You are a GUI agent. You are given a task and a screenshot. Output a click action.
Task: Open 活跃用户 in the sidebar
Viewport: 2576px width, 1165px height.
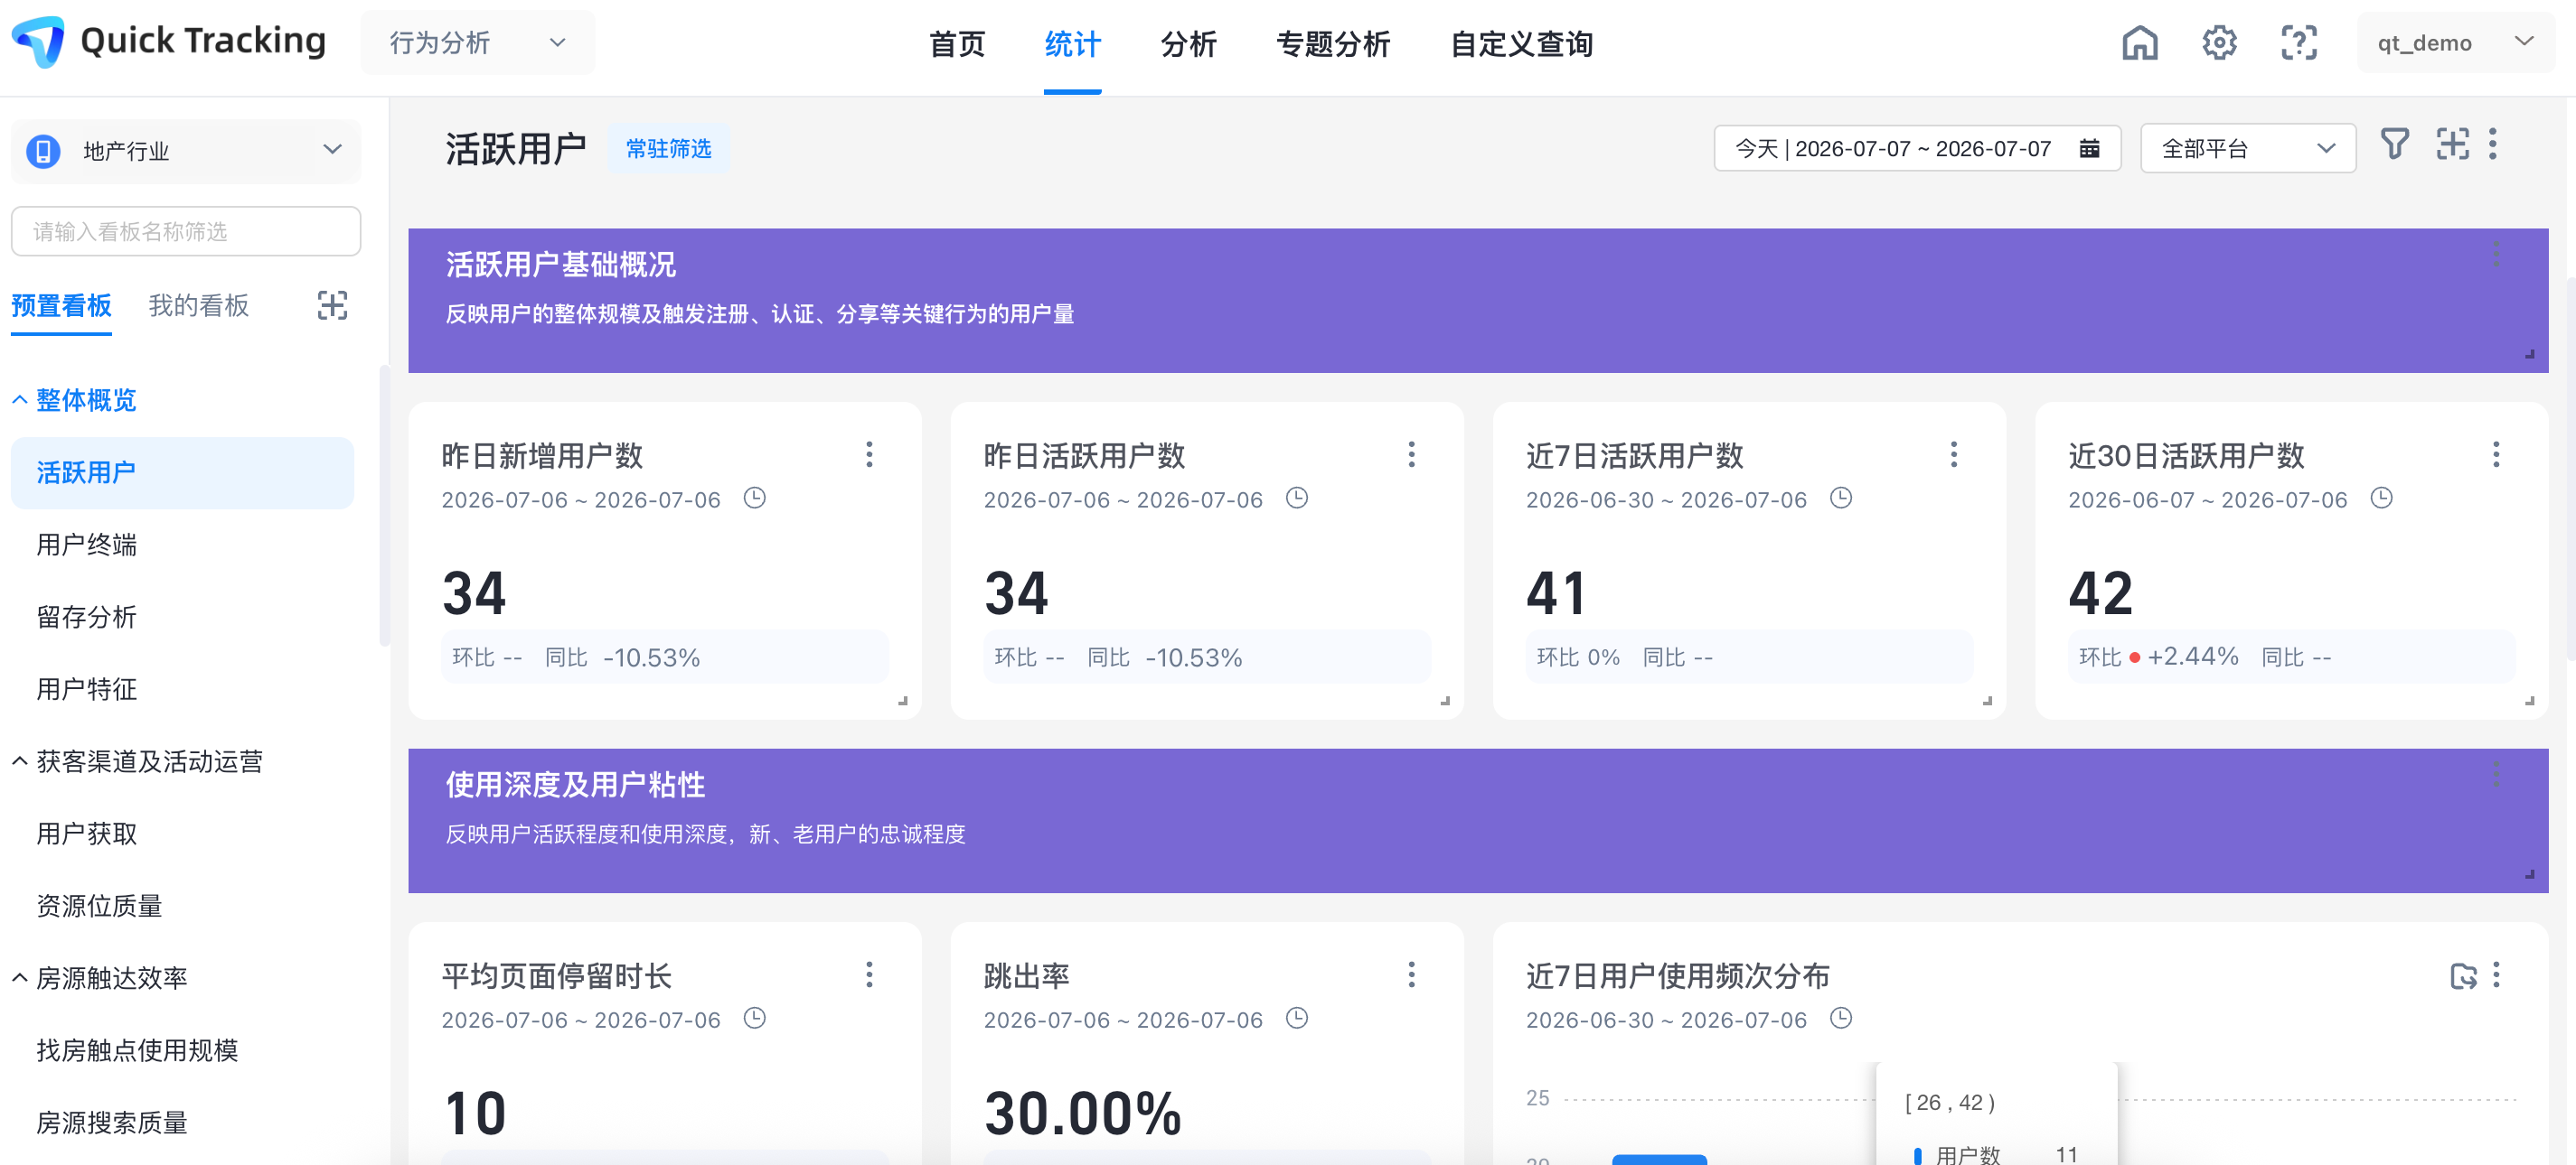(x=182, y=472)
